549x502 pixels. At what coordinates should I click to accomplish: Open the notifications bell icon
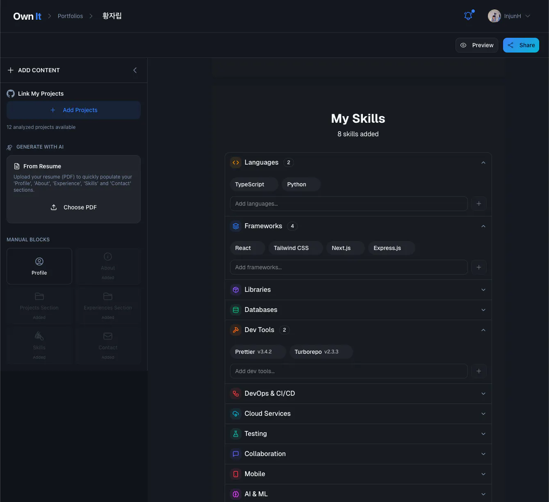tap(468, 16)
